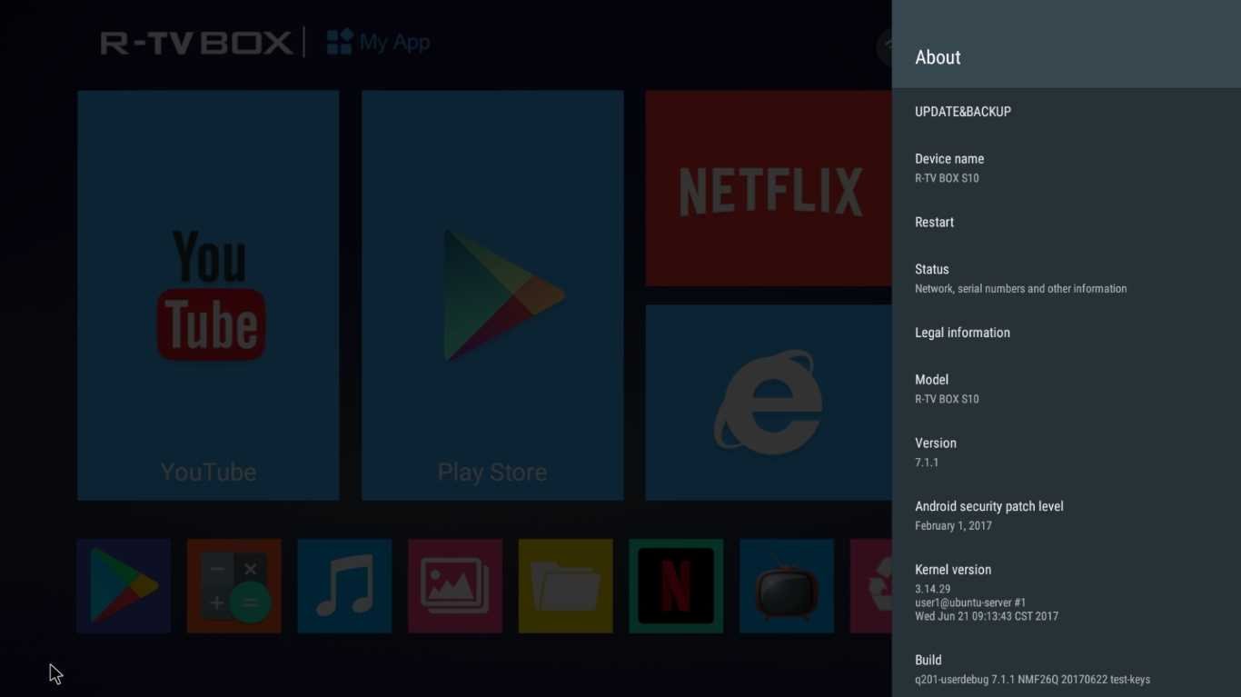Open the Calculator app icon
This screenshot has width=1241, height=697.
pos(234,586)
